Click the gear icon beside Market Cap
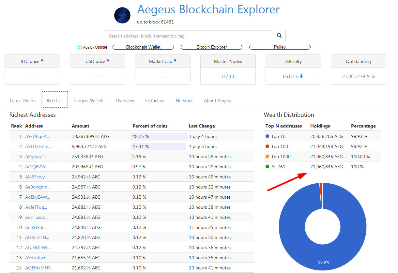 click(x=175, y=61)
